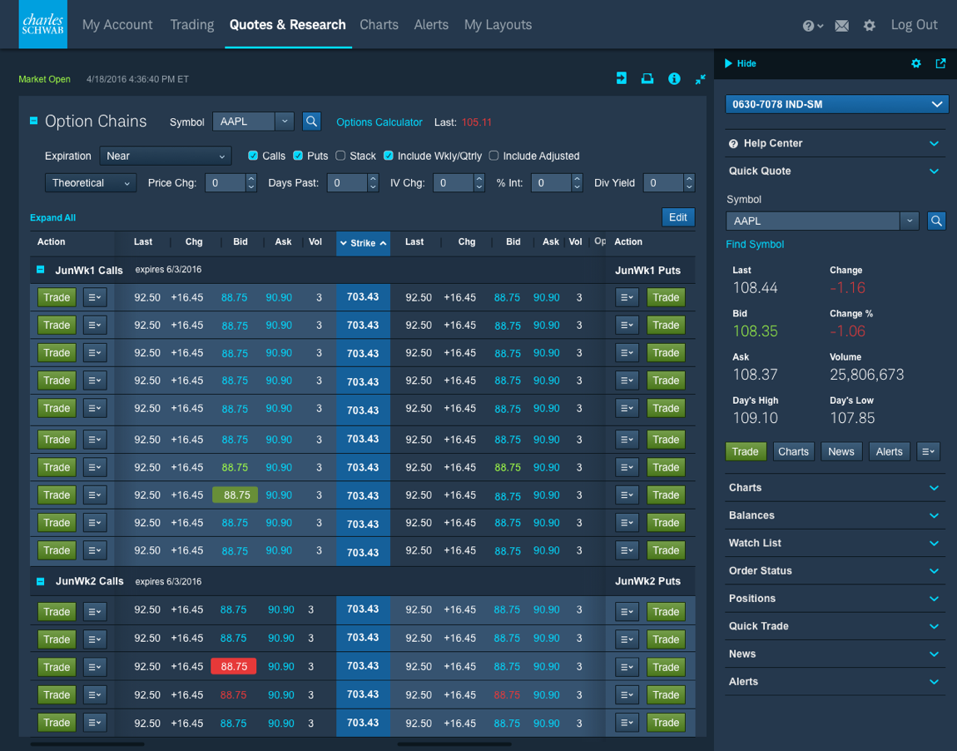Image resolution: width=957 pixels, height=751 pixels.
Task: Open the My Account menu
Action: click(117, 25)
